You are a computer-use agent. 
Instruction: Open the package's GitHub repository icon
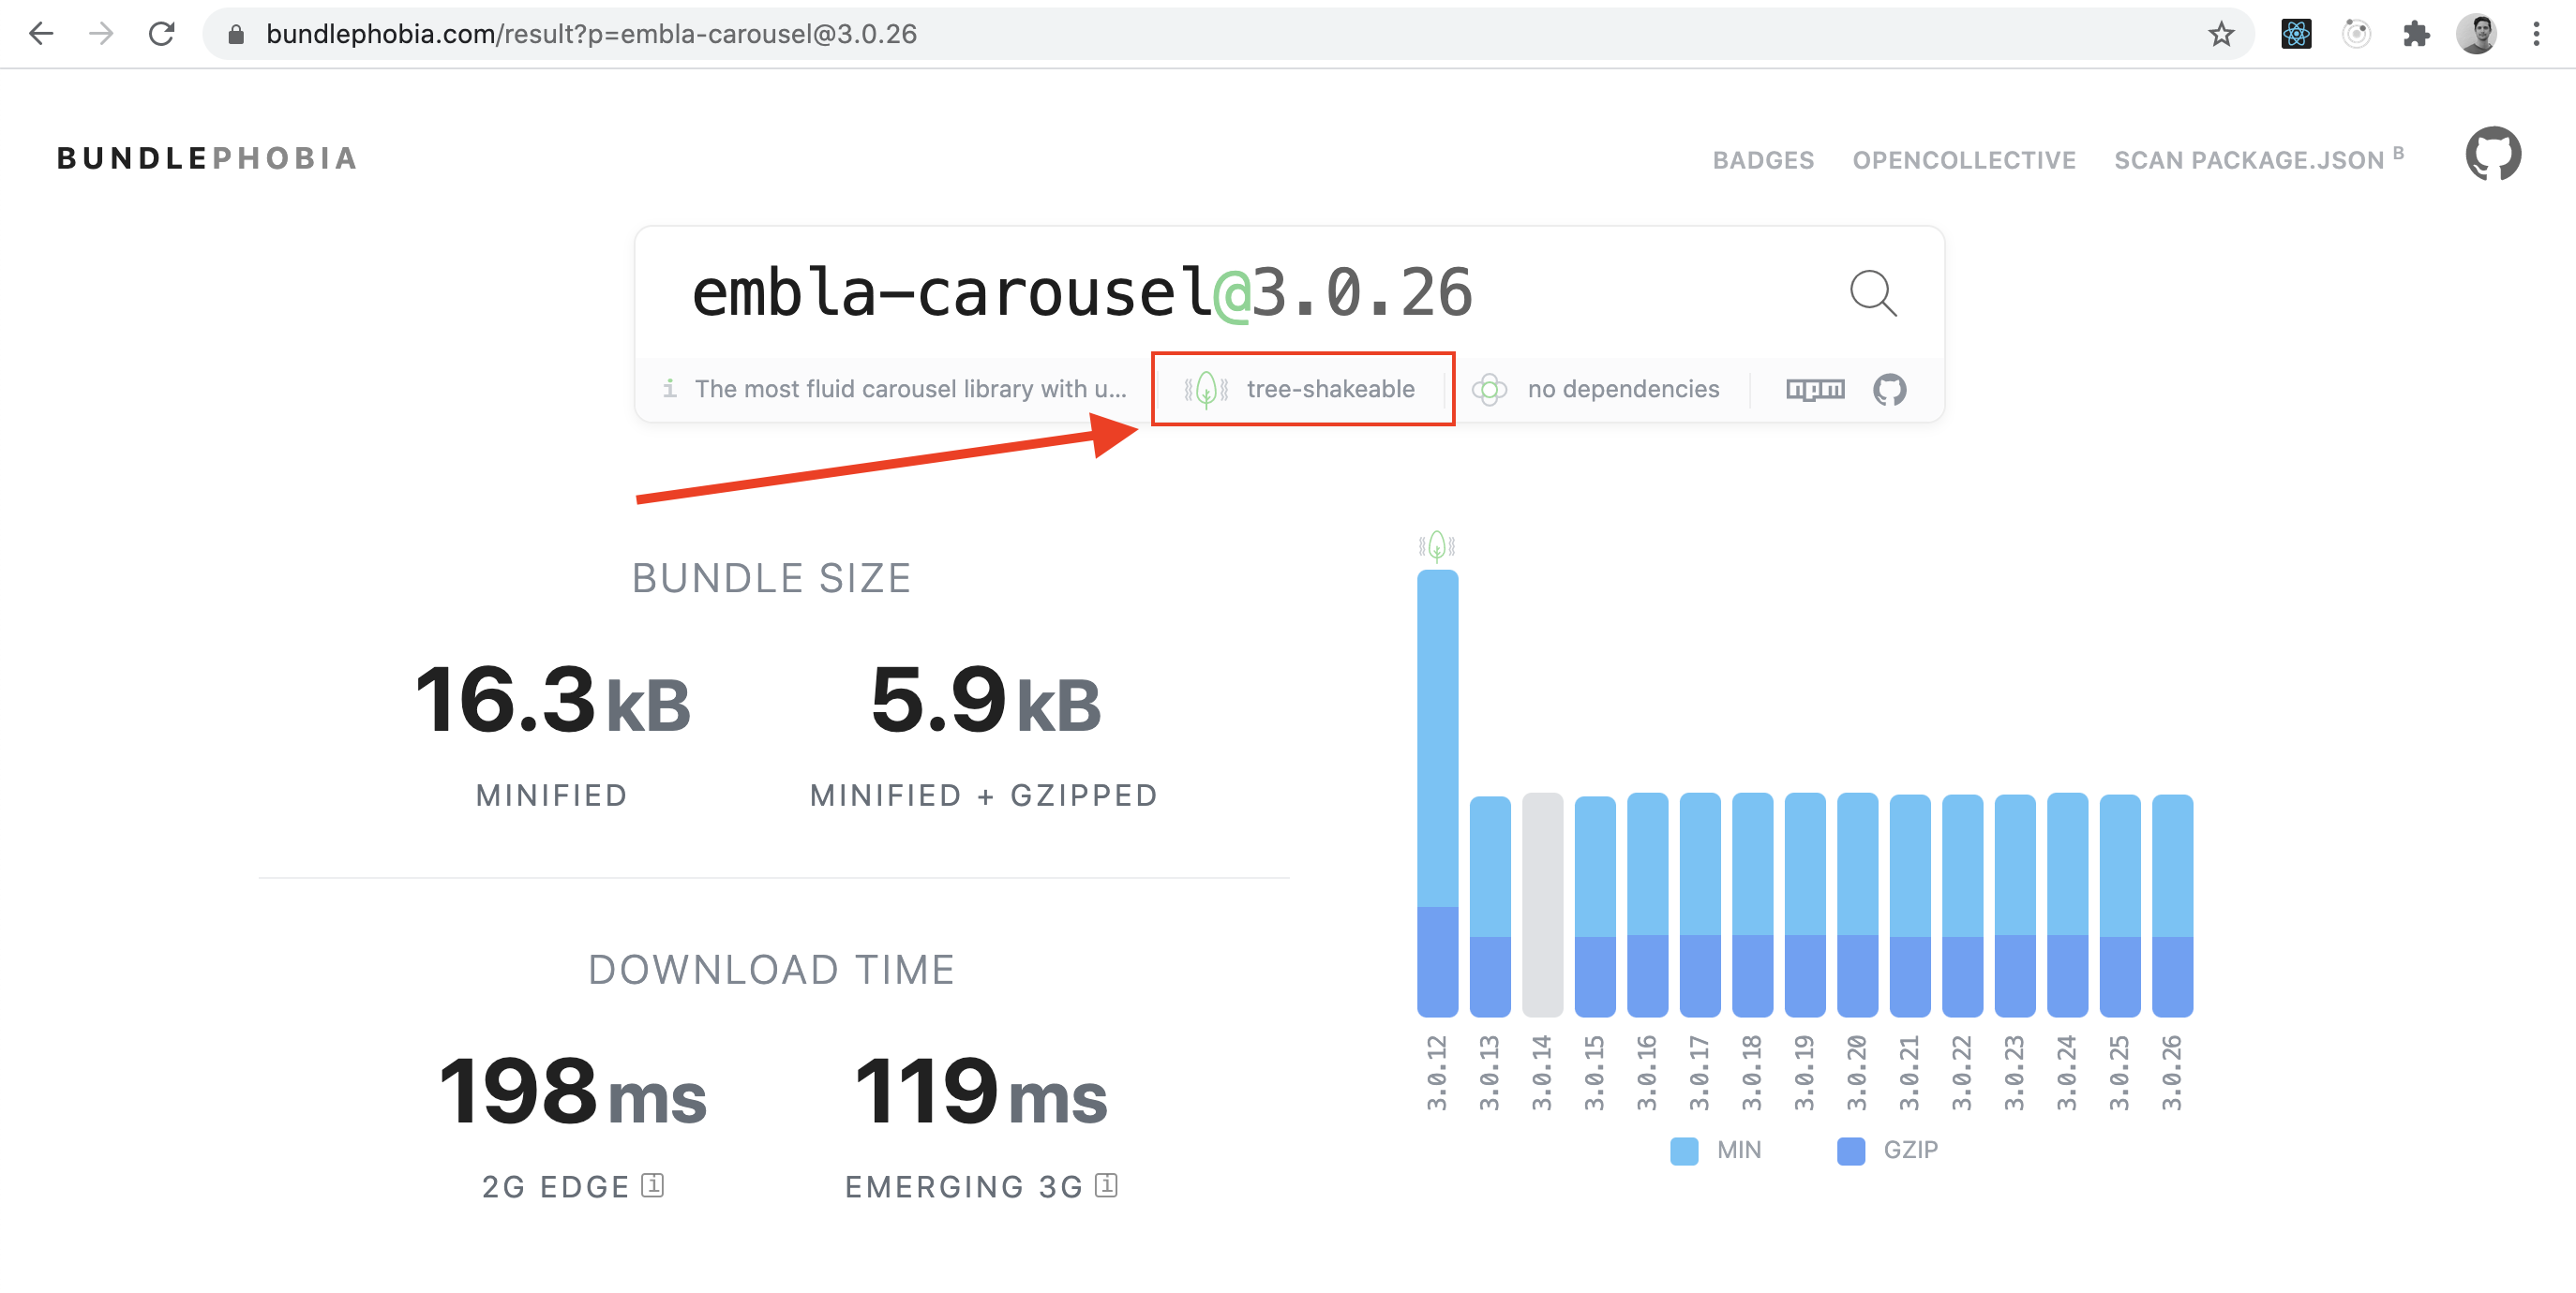(x=1889, y=389)
